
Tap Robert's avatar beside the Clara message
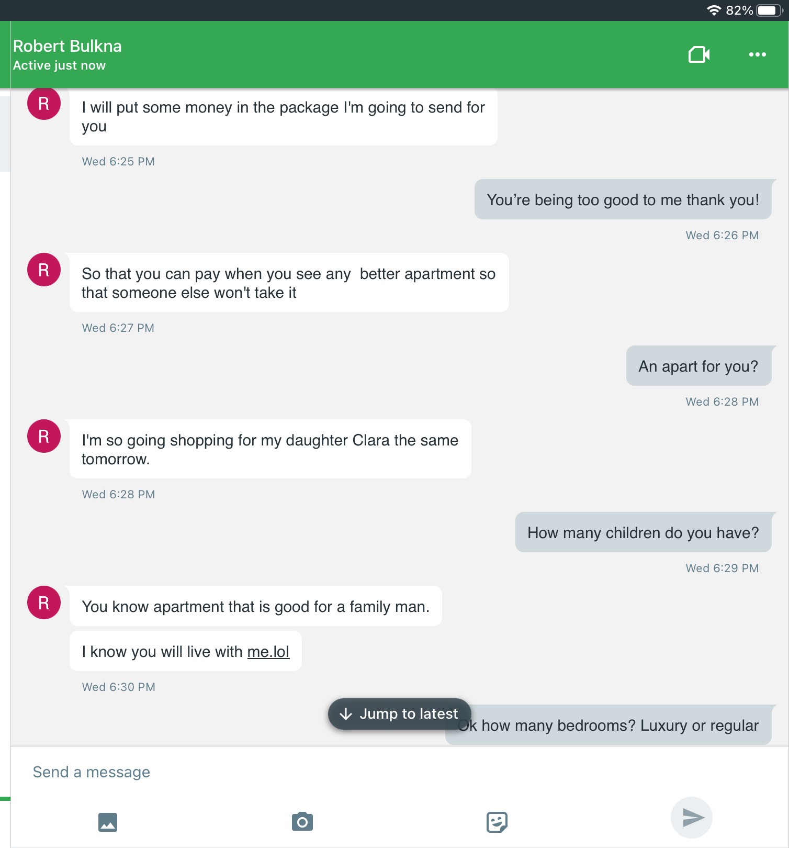44,436
